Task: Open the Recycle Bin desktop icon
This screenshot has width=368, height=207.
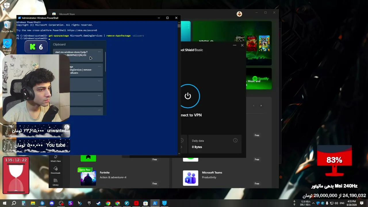Action: pos(7,26)
